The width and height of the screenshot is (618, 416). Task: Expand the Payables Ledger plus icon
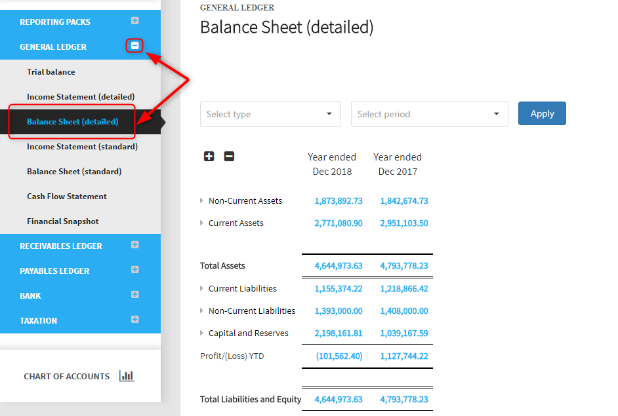[x=134, y=270]
